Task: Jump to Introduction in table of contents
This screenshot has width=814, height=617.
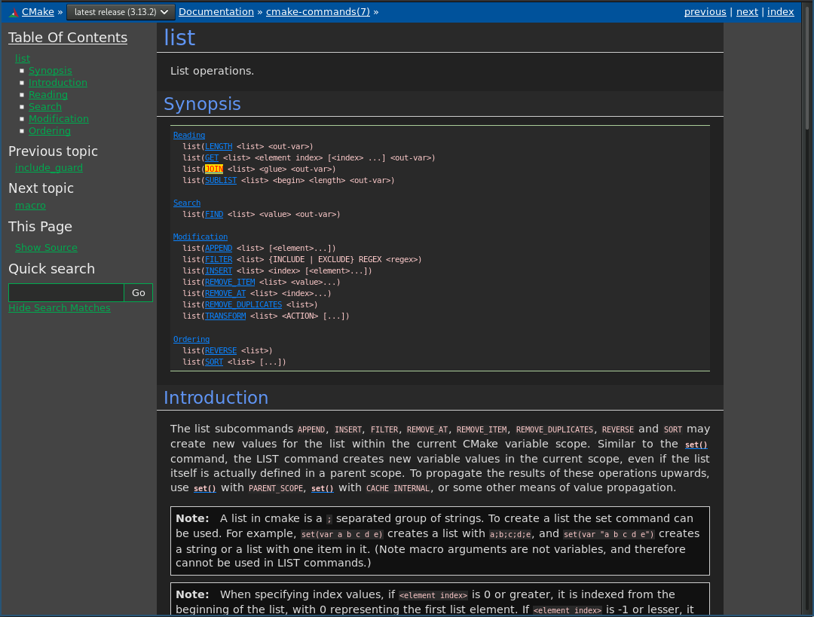Action: click(x=57, y=83)
